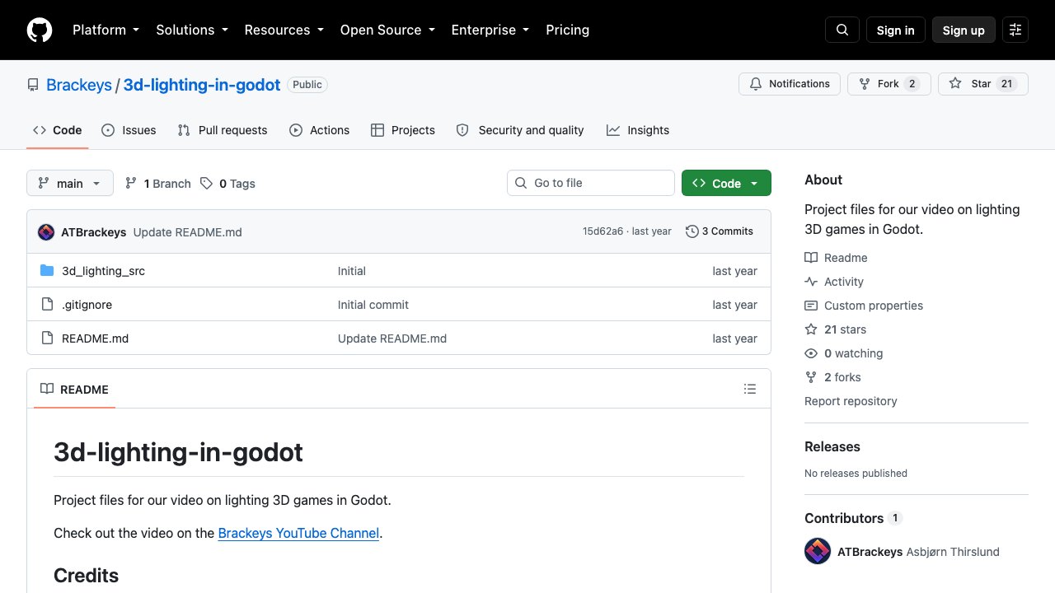This screenshot has width=1055, height=593.
Task: Click 'Update README.md' message in README.md row
Action: (392, 339)
